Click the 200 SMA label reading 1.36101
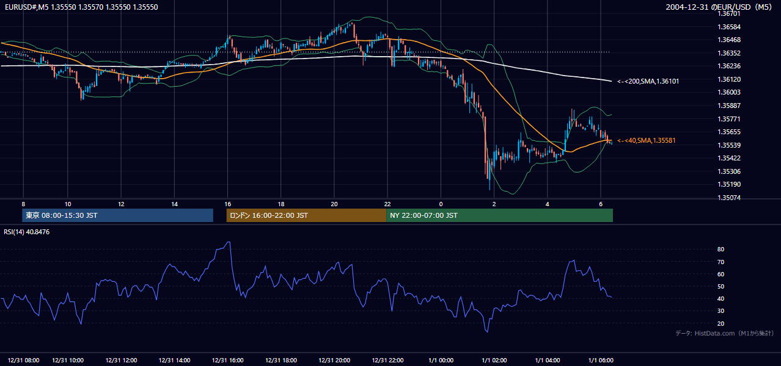 648,81
